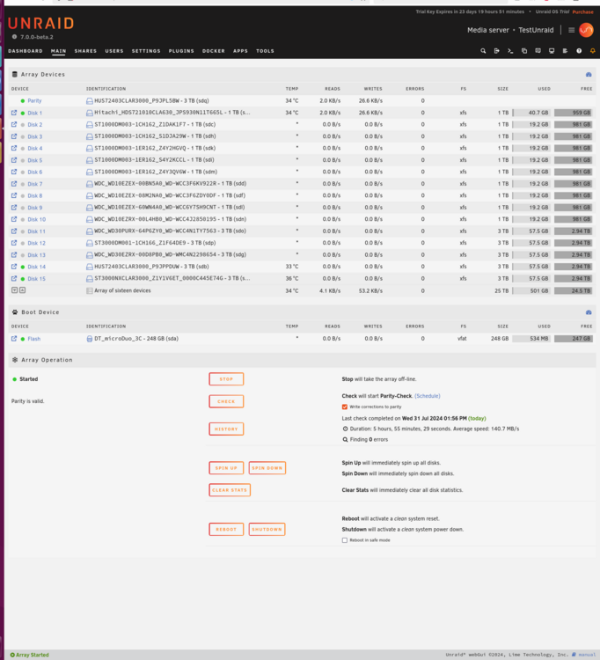Toggle Disk 11 spin status dot
This screenshot has height=660, width=600.
(x=23, y=231)
